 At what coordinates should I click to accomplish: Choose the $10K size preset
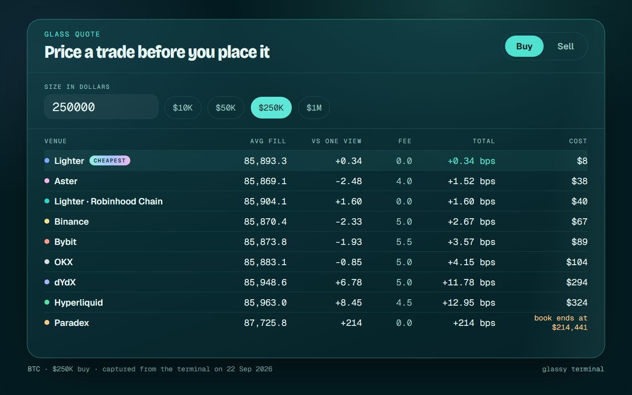183,108
